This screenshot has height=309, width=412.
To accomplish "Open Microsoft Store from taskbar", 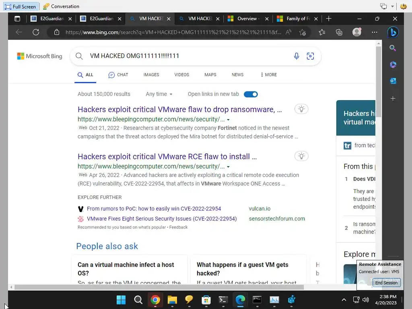I will [x=206, y=300].
